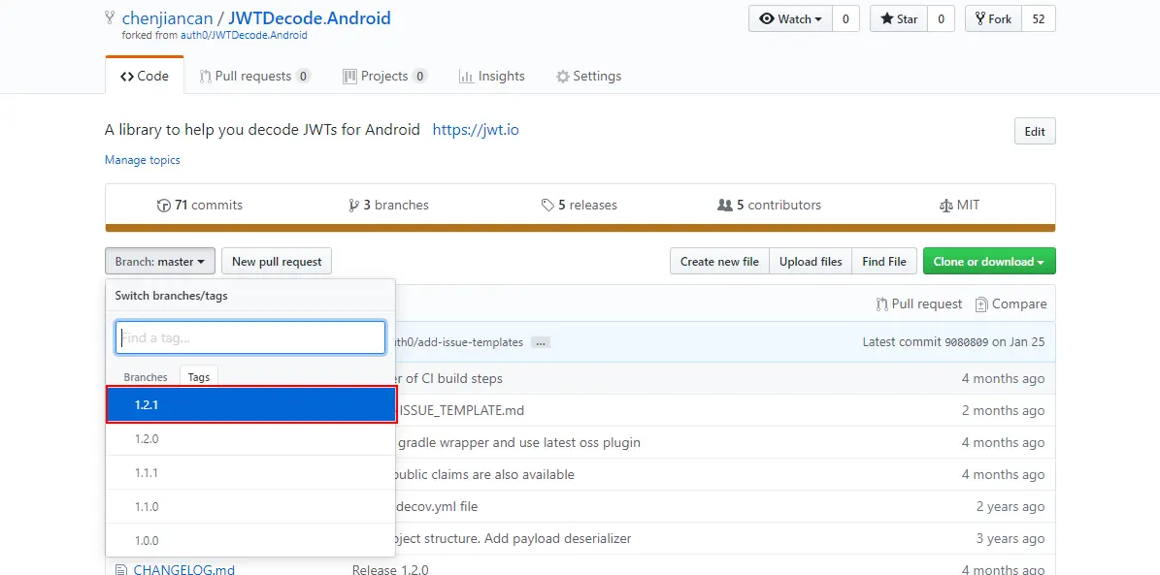1160x575 pixels.
Task: Open the 5 contributors list
Action: click(x=769, y=206)
